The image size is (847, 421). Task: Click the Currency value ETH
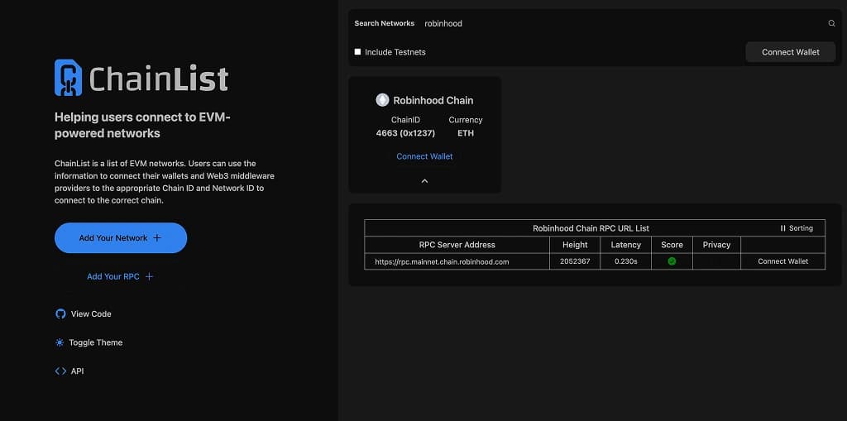(465, 133)
